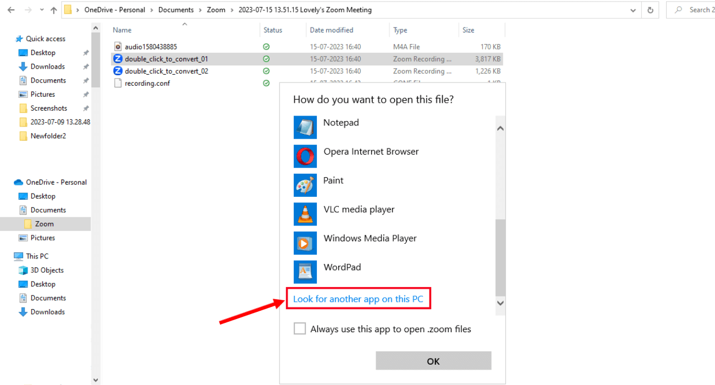
Task: Click the This PC computer icon
Action: coord(18,256)
